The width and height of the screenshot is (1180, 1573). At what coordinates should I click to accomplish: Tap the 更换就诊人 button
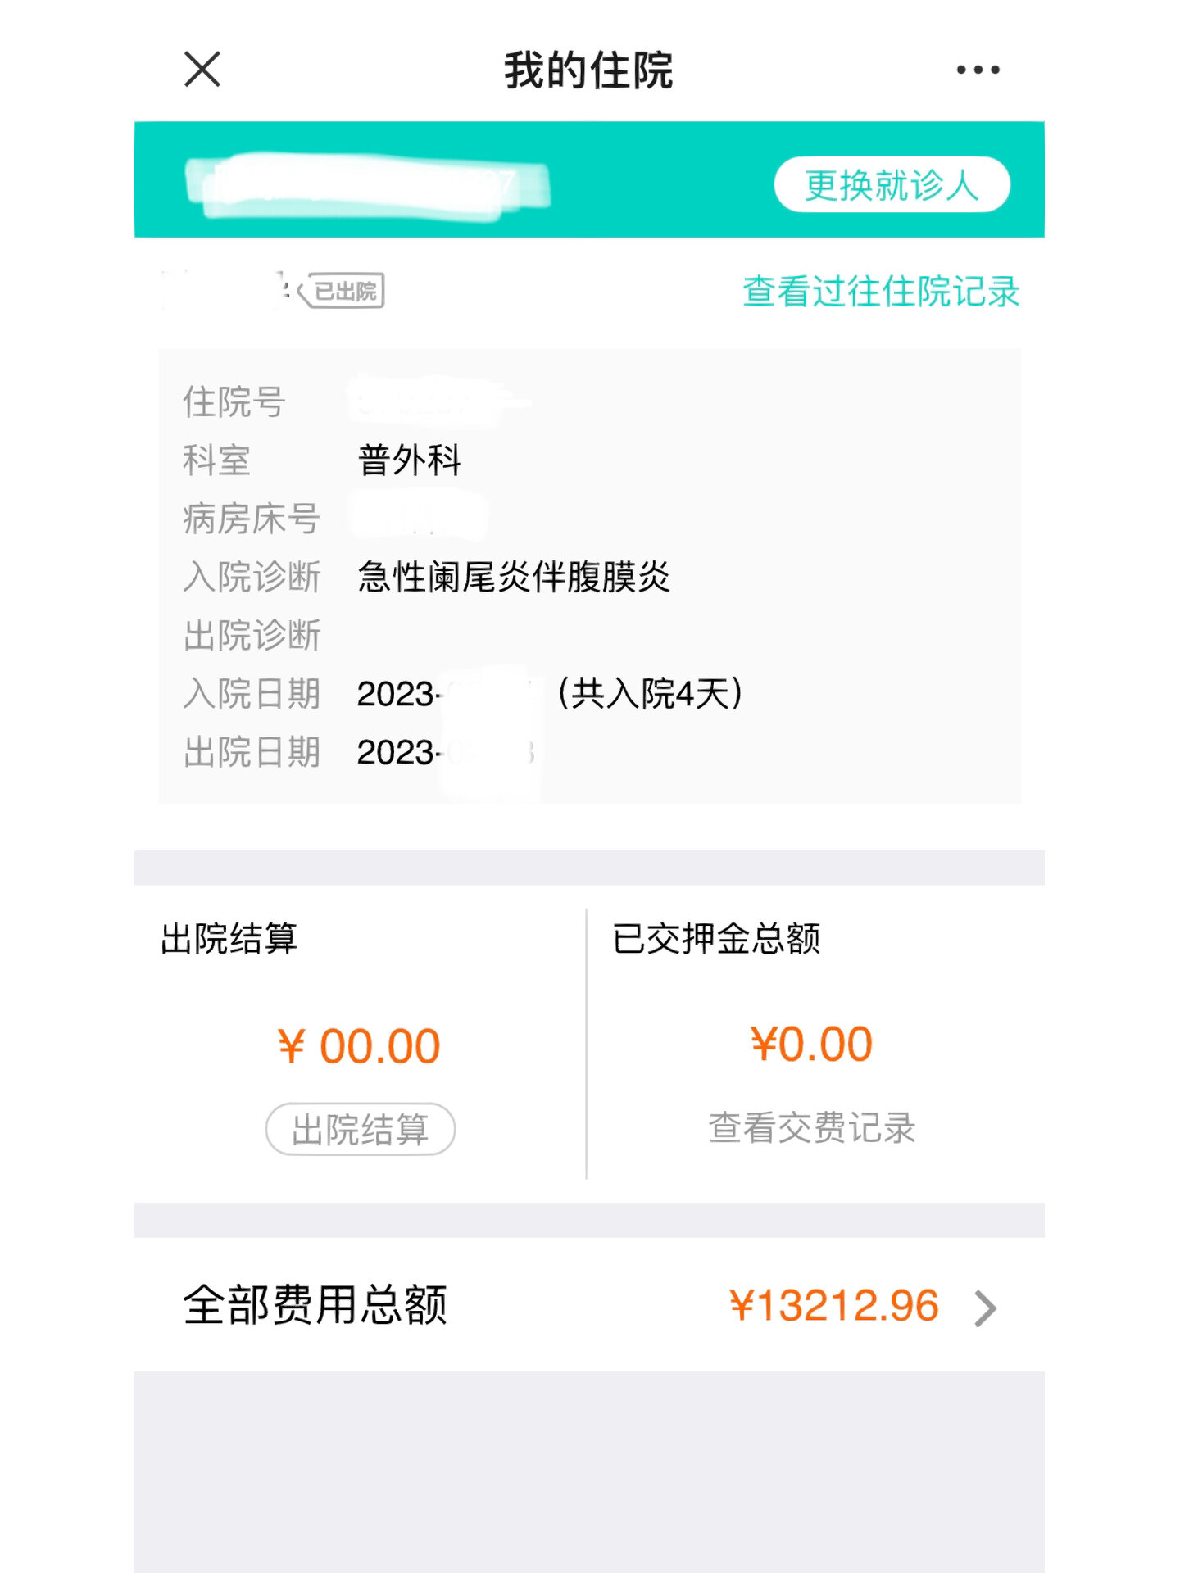point(892,185)
